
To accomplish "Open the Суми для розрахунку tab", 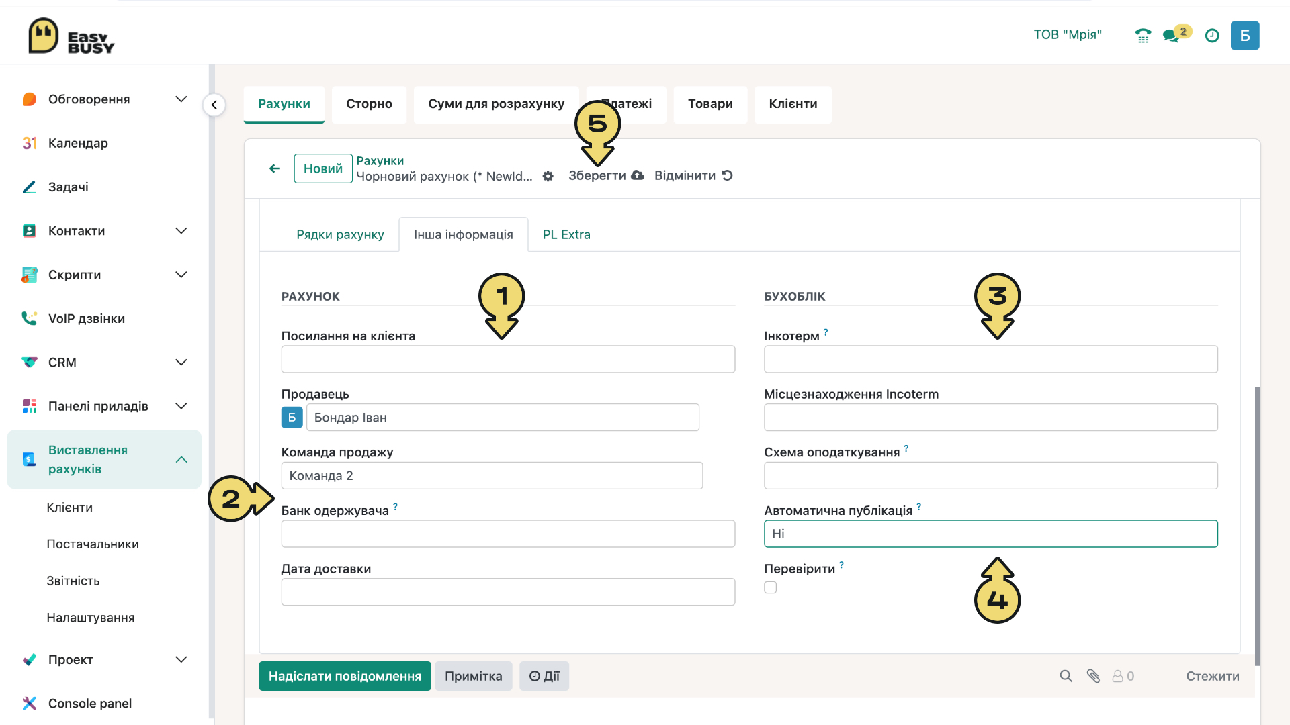I will coord(497,104).
